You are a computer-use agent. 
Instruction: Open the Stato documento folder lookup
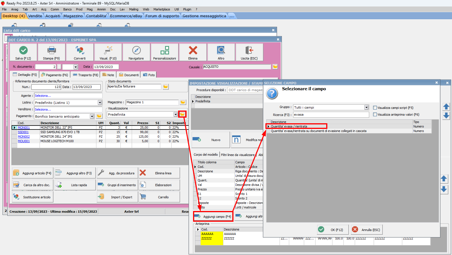point(166,87)
